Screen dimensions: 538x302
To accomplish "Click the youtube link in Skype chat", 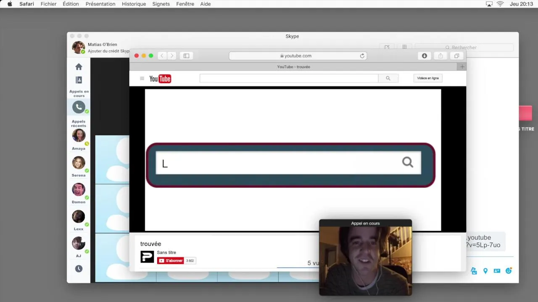I will pyautogui.click(x=483, y=241).
